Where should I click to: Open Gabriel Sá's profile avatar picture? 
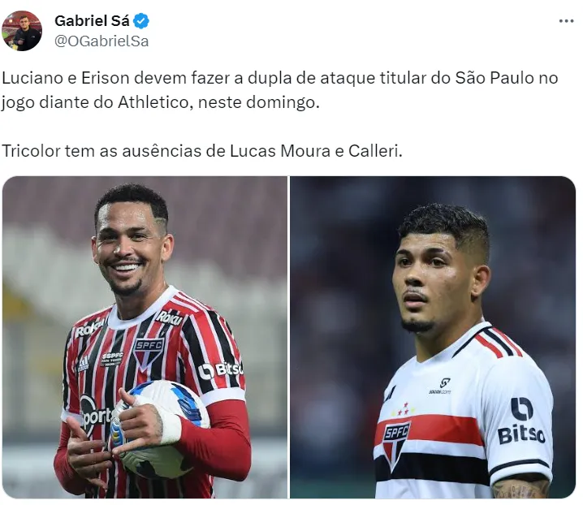22,31
